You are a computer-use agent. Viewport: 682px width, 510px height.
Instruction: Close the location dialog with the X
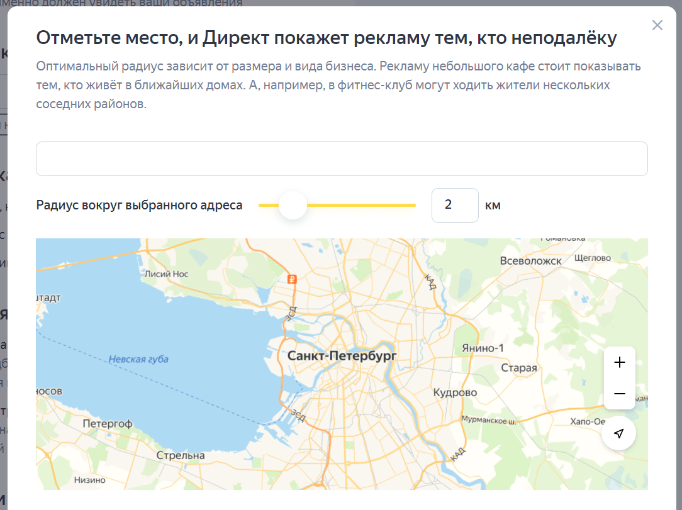[657, 25]
